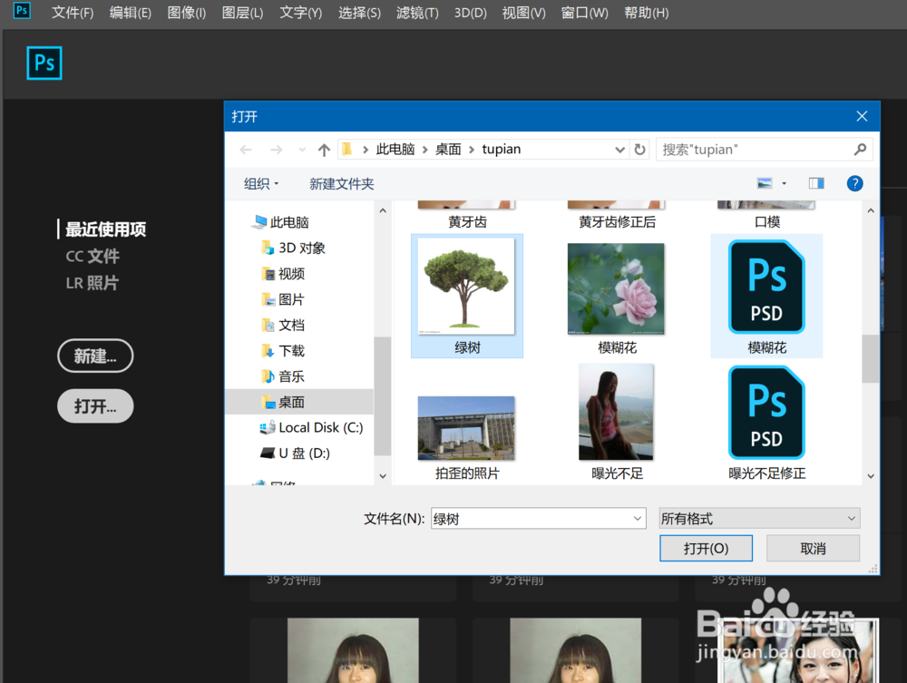The width and height of the screenshot is (907, 683).
Task: Open the 3D(D) menu
Action: pyautogui.click(x=470, y=13)
